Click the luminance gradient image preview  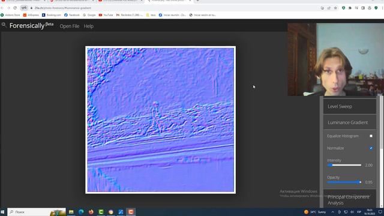pos(160,120)
